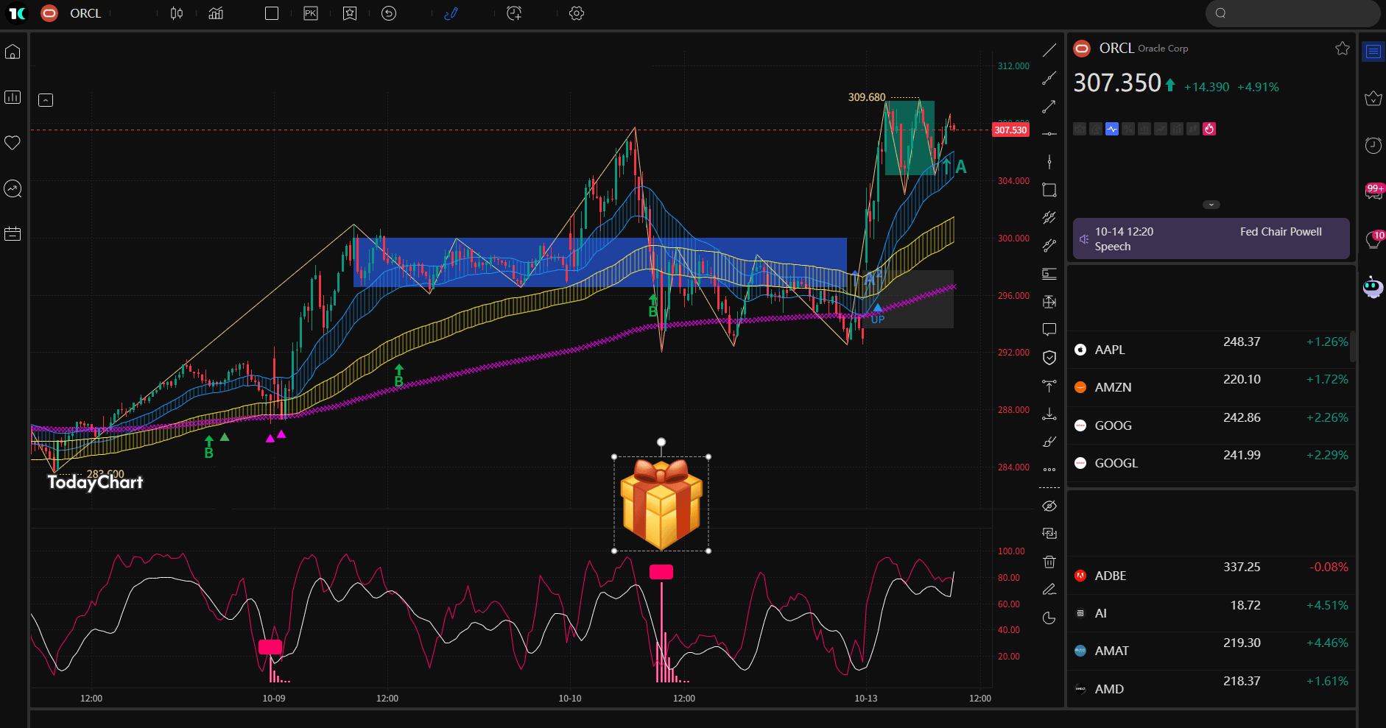Open the favorites star for ORCL
This screenshot has width=1386, height=728.
tap(1343, 48)
